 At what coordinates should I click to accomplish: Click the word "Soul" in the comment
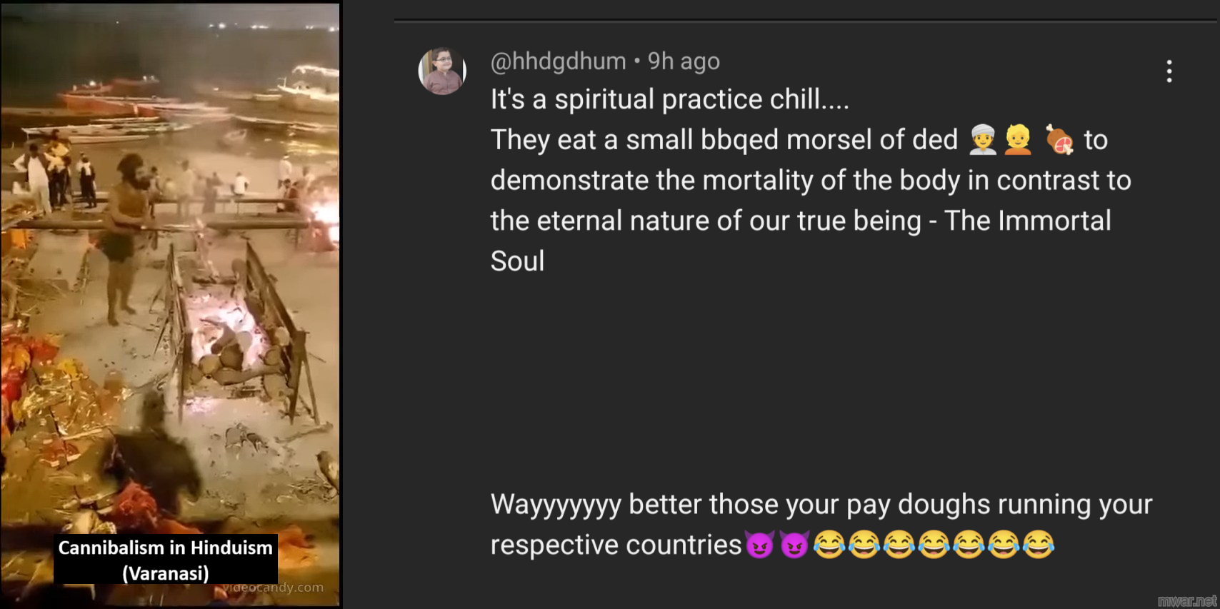click(x=517, y=261)
